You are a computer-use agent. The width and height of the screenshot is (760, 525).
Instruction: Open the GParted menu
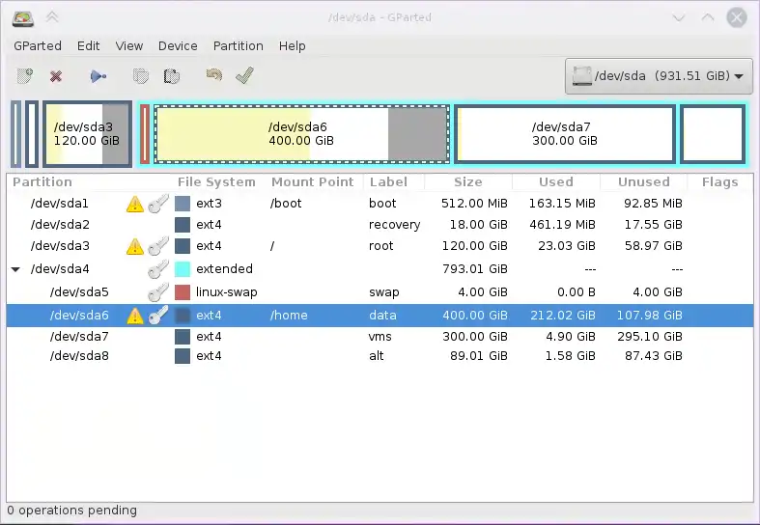pos(38,46)
